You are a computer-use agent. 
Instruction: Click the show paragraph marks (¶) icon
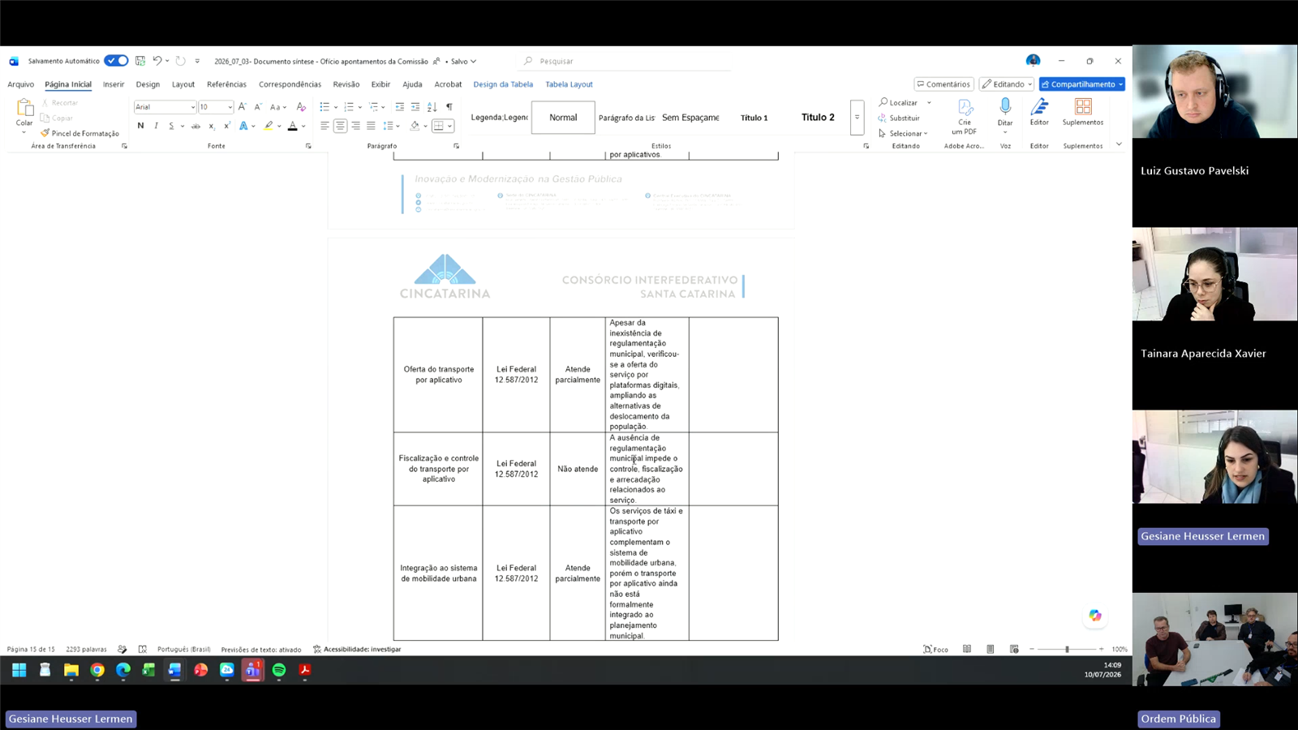449,107
